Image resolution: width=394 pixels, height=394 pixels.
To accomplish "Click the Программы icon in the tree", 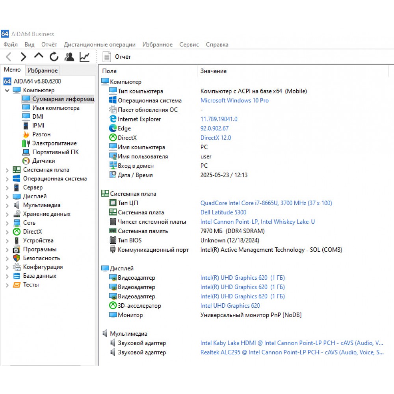I will tap(17, 249).
